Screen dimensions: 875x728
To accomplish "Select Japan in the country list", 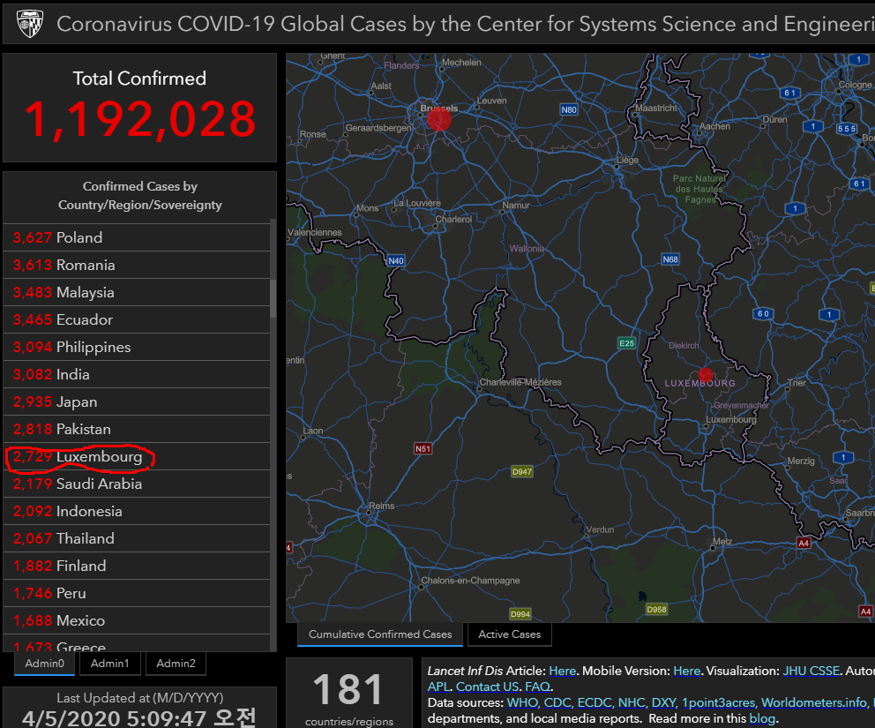I will coord(137,402).
